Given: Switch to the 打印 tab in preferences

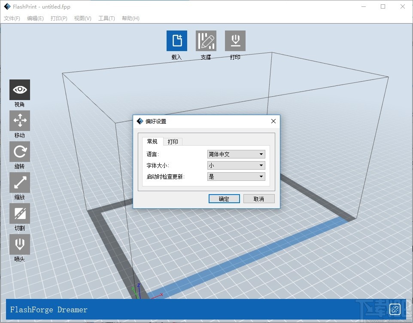Looking at the screenshot, I should pos(173,141).
